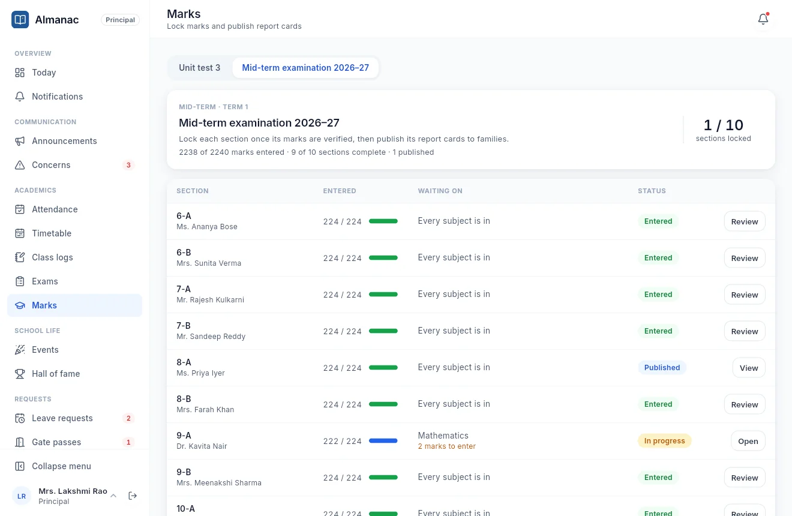Open Today in the sidebar

[x=74, y=73]
